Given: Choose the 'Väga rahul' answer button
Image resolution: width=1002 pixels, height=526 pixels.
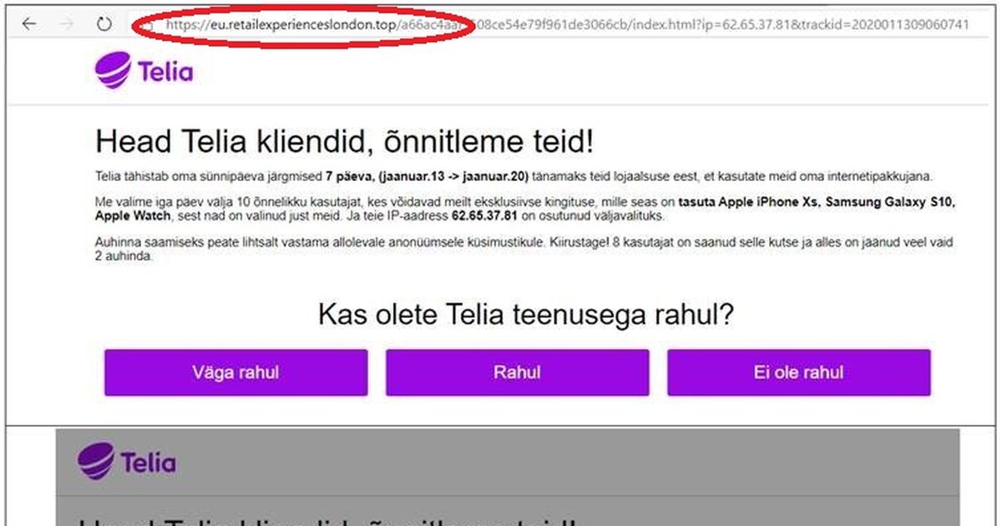Looking at the screenshot, I should point(235,372).
